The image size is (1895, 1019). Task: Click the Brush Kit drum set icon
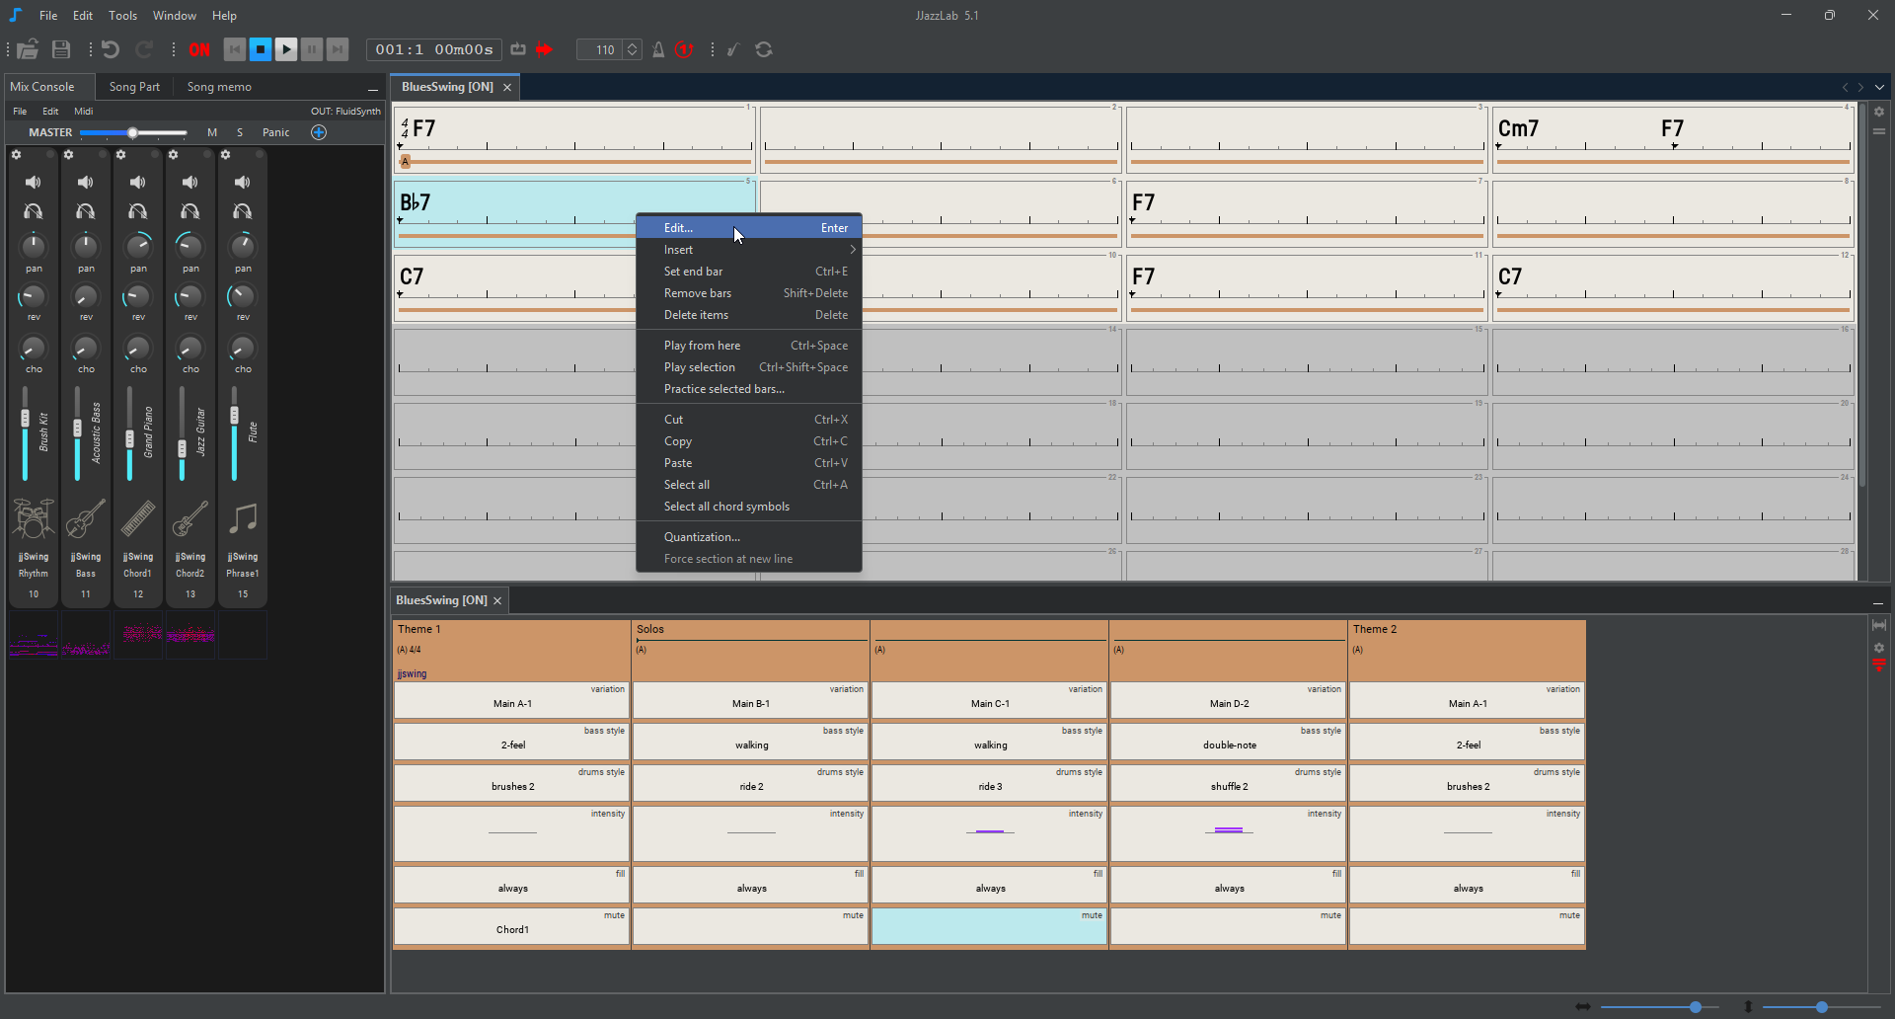click(34, 518)
